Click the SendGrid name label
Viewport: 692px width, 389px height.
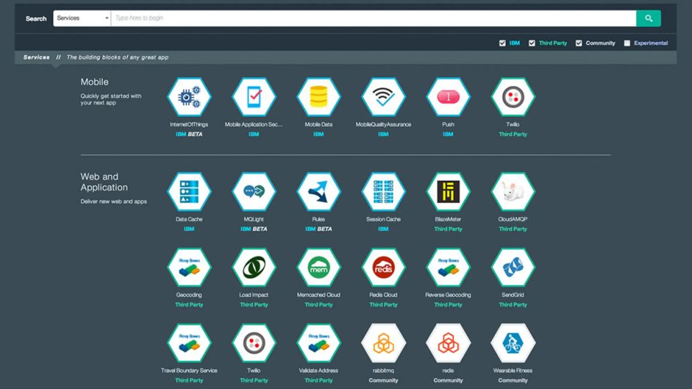coord(513,295)
